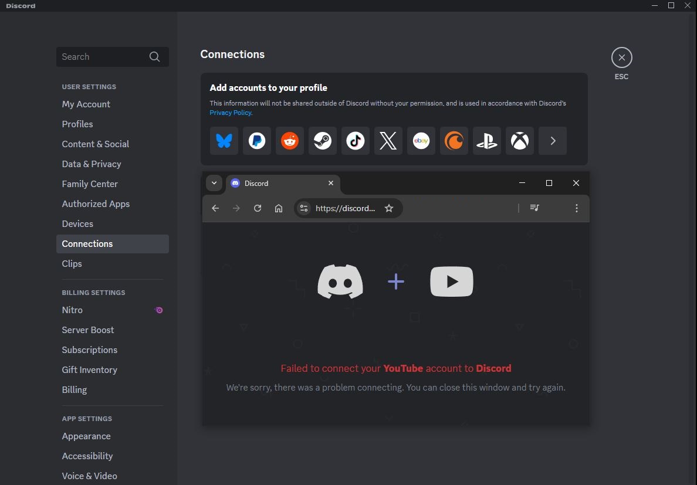Reload the page in the browser popup
The image size is (697, 485).
tap(258, 208)
